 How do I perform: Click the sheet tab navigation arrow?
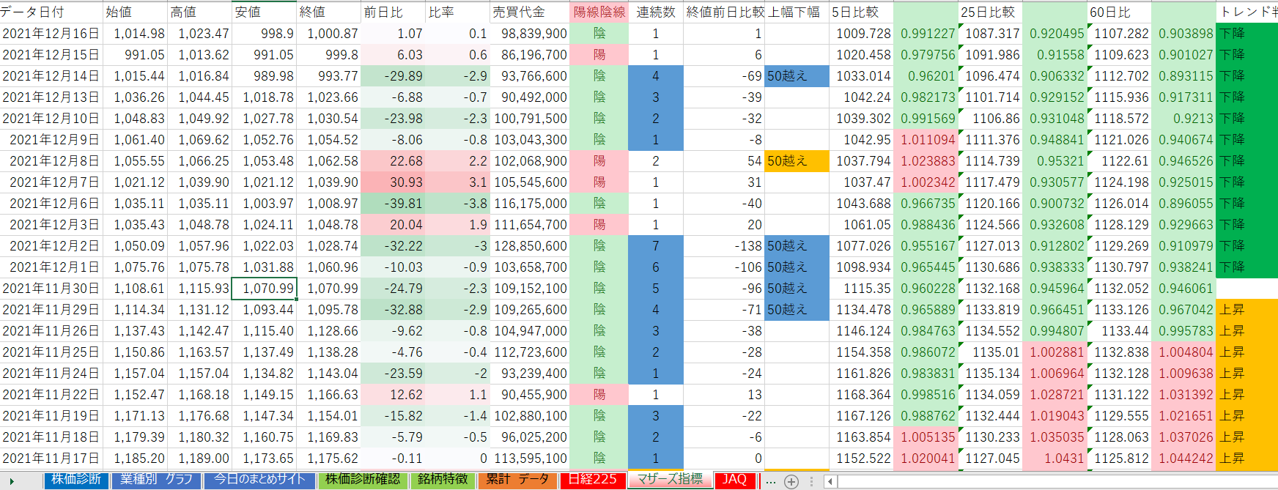click(x=12, y=481)
